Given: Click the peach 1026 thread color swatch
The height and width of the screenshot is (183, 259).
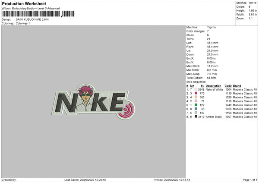Looking at the screenshot, I should pos(196,97).
